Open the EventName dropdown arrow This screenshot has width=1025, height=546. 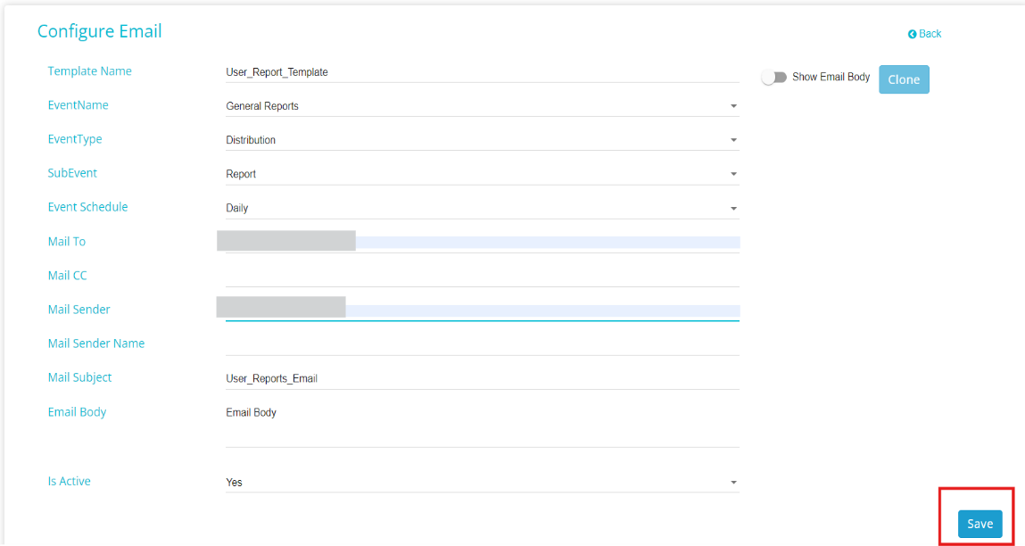733,106
